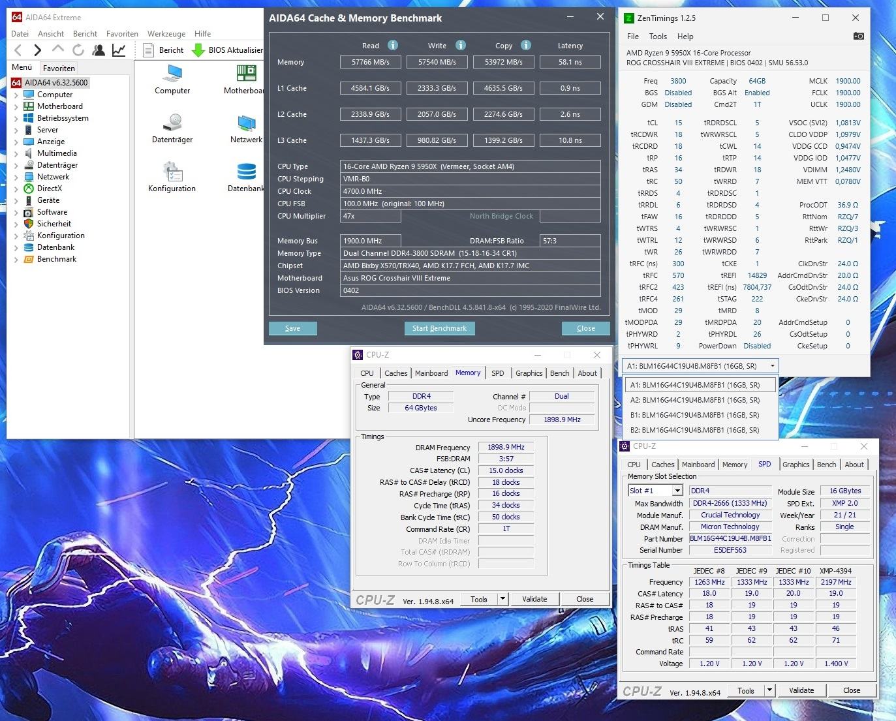Switch to the Mainboard tab in CPU-Z SPD window
Viewport: 896px width, 721px height.
(x=698, y=465)
